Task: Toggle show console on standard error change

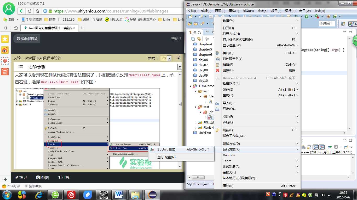Action: pos(322,147)
